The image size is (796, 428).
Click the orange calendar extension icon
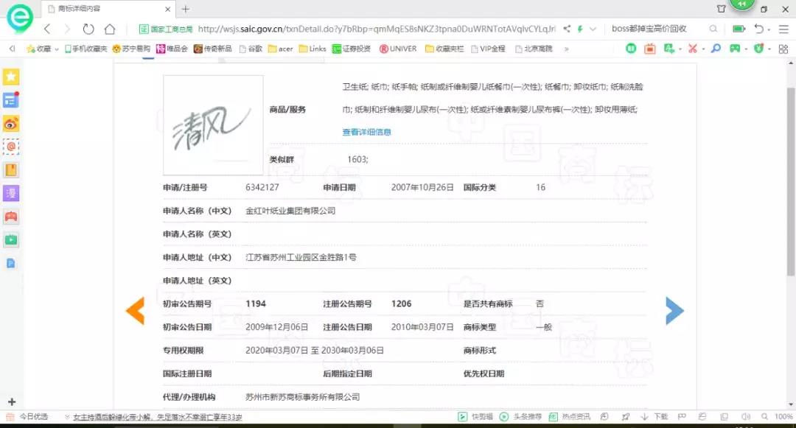pos(650,49)
